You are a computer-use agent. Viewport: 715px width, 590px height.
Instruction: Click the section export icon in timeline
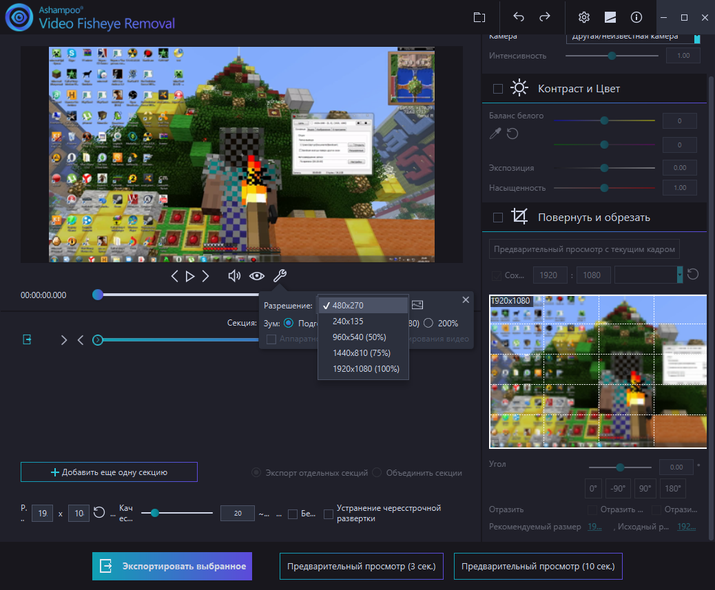coord(27,339)
